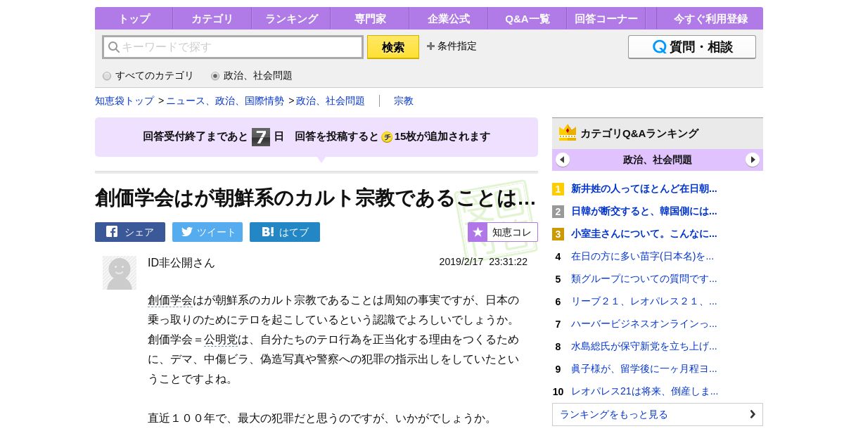Viewport: 844px width, 443px height.
Task: Open rank 2 日韓が断交すると link
Action: click(644, 211)
